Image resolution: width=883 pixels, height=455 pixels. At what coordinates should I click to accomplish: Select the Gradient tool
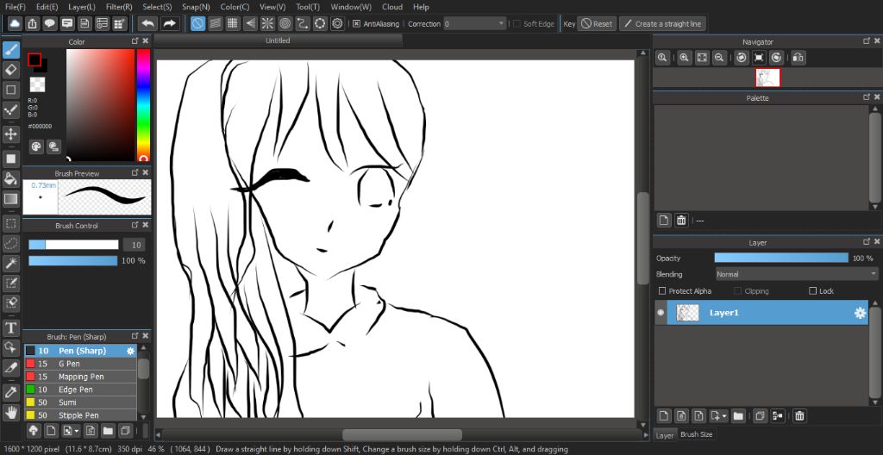click(x=10, y=198)
